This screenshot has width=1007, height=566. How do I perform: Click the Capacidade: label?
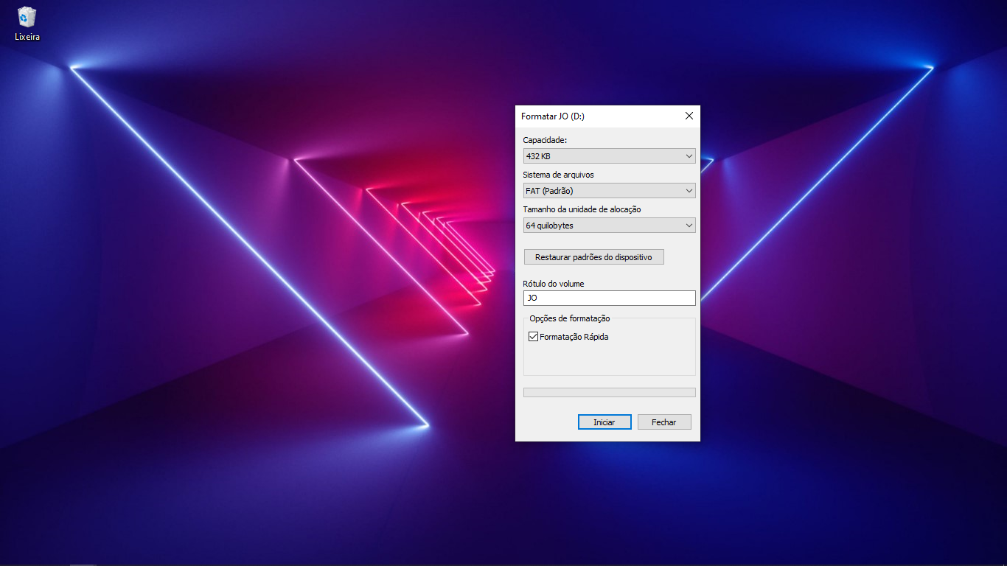coord(546,140)
